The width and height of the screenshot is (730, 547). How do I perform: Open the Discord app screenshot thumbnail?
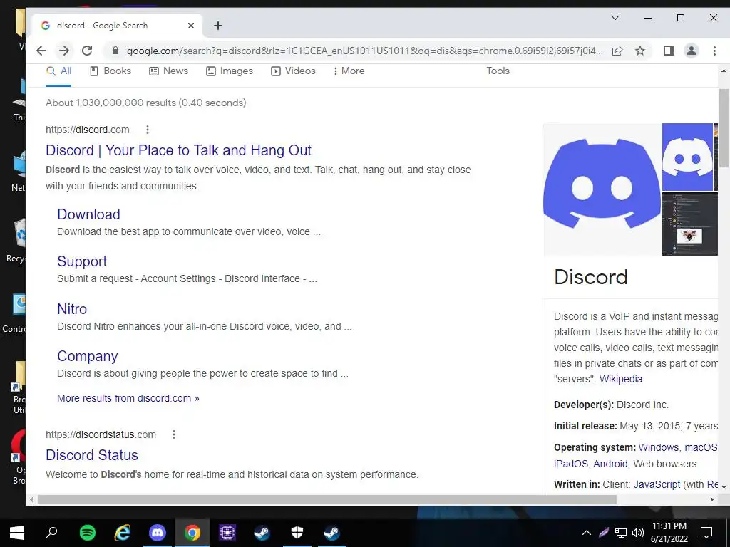tap(689, 224)
